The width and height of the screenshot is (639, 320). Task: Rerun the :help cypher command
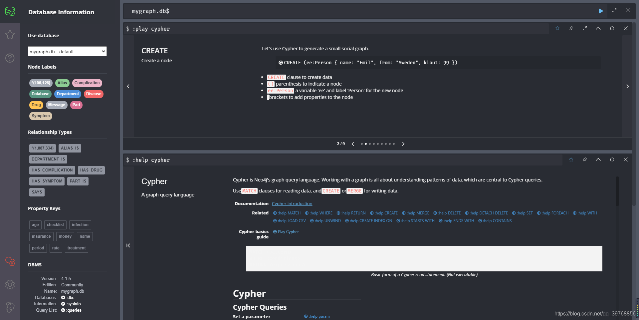pyautogui.click(x=612, y=160)
